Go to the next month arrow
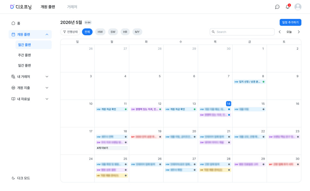This screenshot has height=191, width=310. (299, 32)
